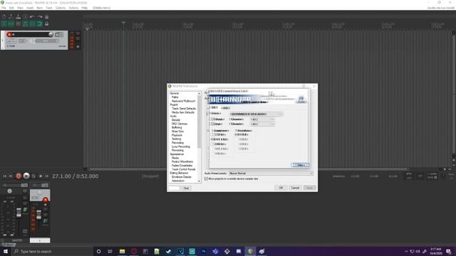The height and width of the screenshot is (256, 456).
Task: Select Track Control Panels in Preferences
Action: 184,169
